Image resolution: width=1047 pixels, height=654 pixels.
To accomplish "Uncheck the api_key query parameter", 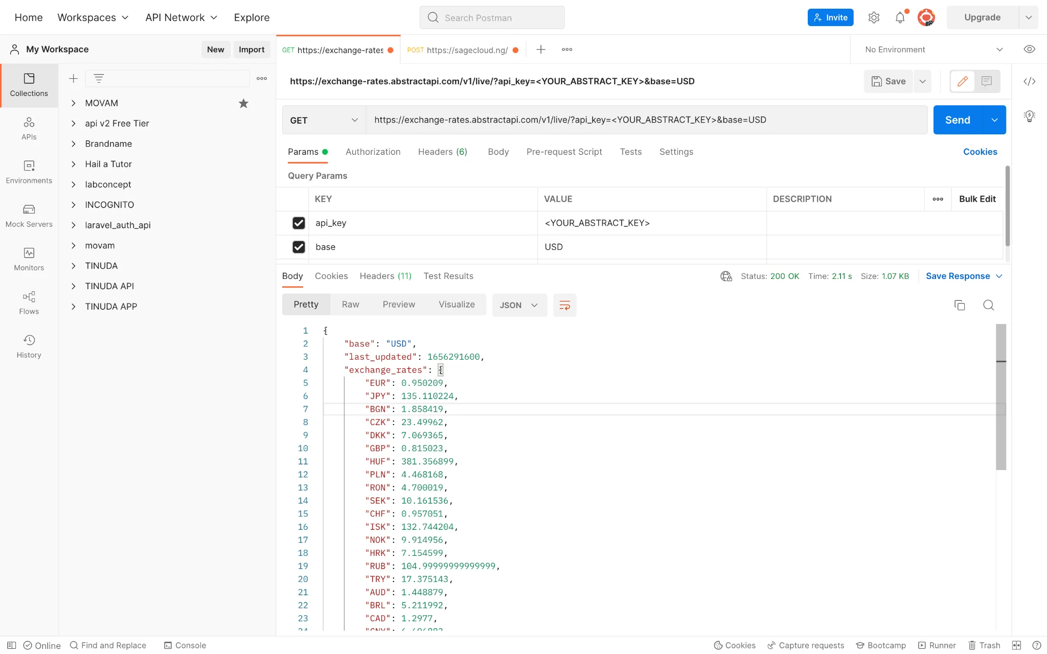I will click(x=299, y=223).
